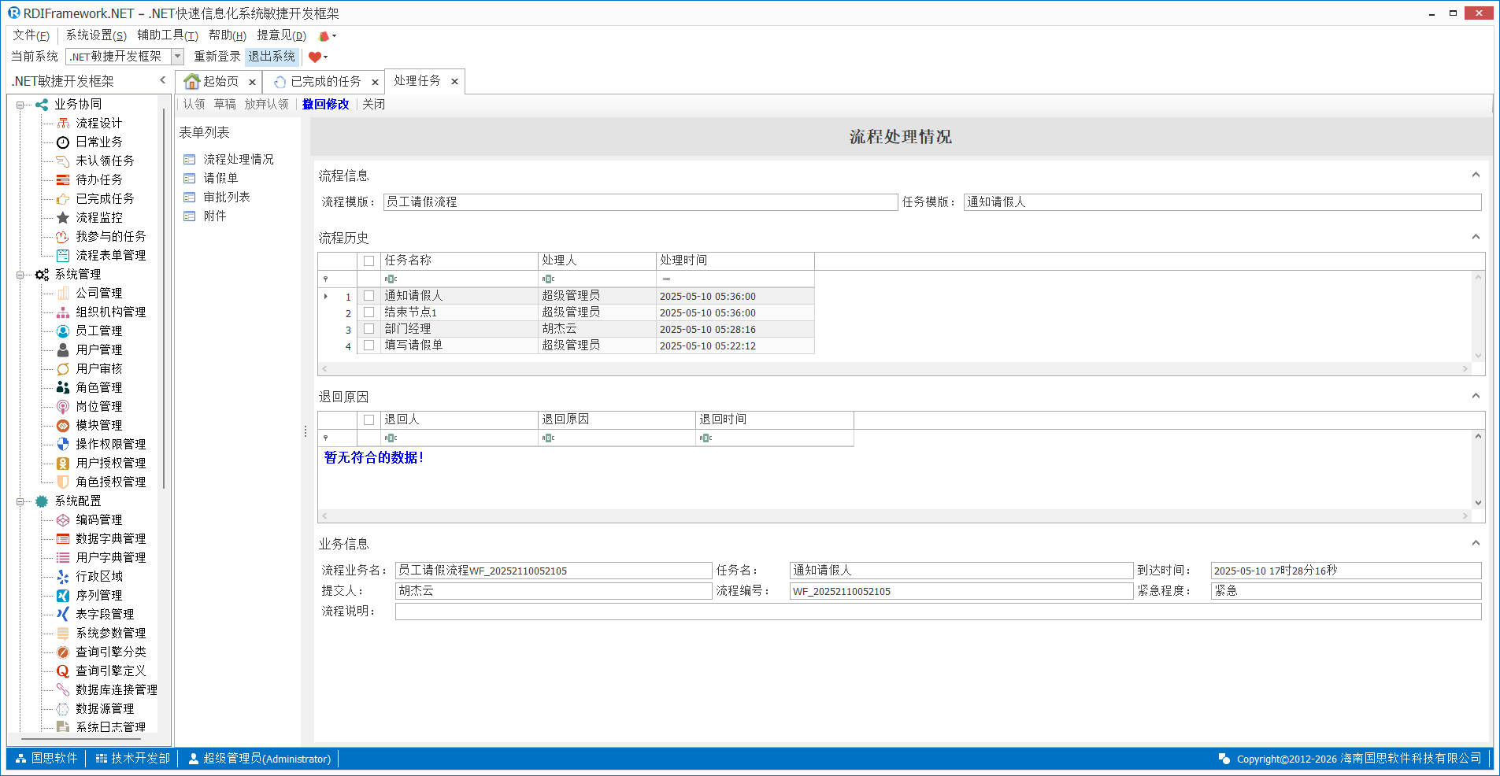Toggle select-all checkbox in 流程历史 header
This screenshot has width=1500, height=776.
point(369,261)
